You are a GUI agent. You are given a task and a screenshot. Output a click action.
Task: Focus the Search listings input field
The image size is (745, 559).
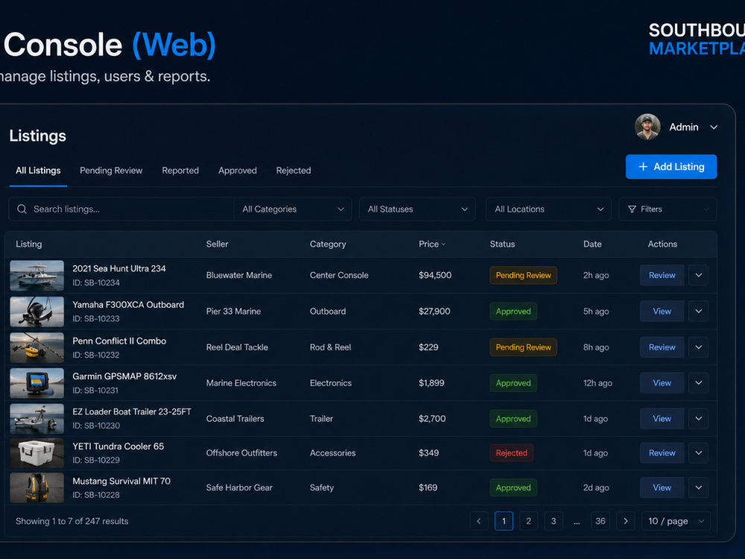pos(121,209)
